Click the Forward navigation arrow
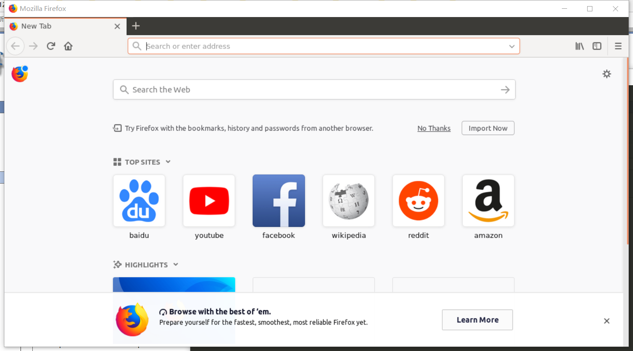Image resolution: width=633 pixels, height=351 pixels. 33,46
